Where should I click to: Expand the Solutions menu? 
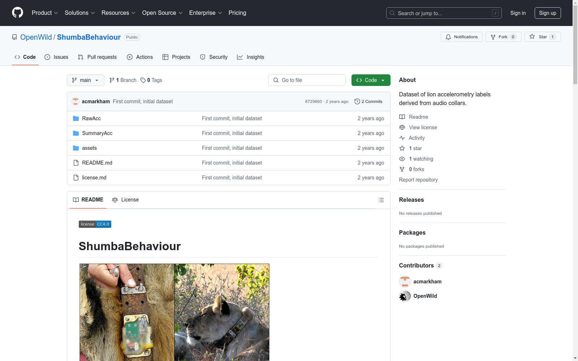[x=80, y=13]
